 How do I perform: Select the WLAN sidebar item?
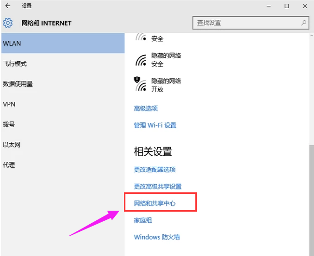pos(62,43)
